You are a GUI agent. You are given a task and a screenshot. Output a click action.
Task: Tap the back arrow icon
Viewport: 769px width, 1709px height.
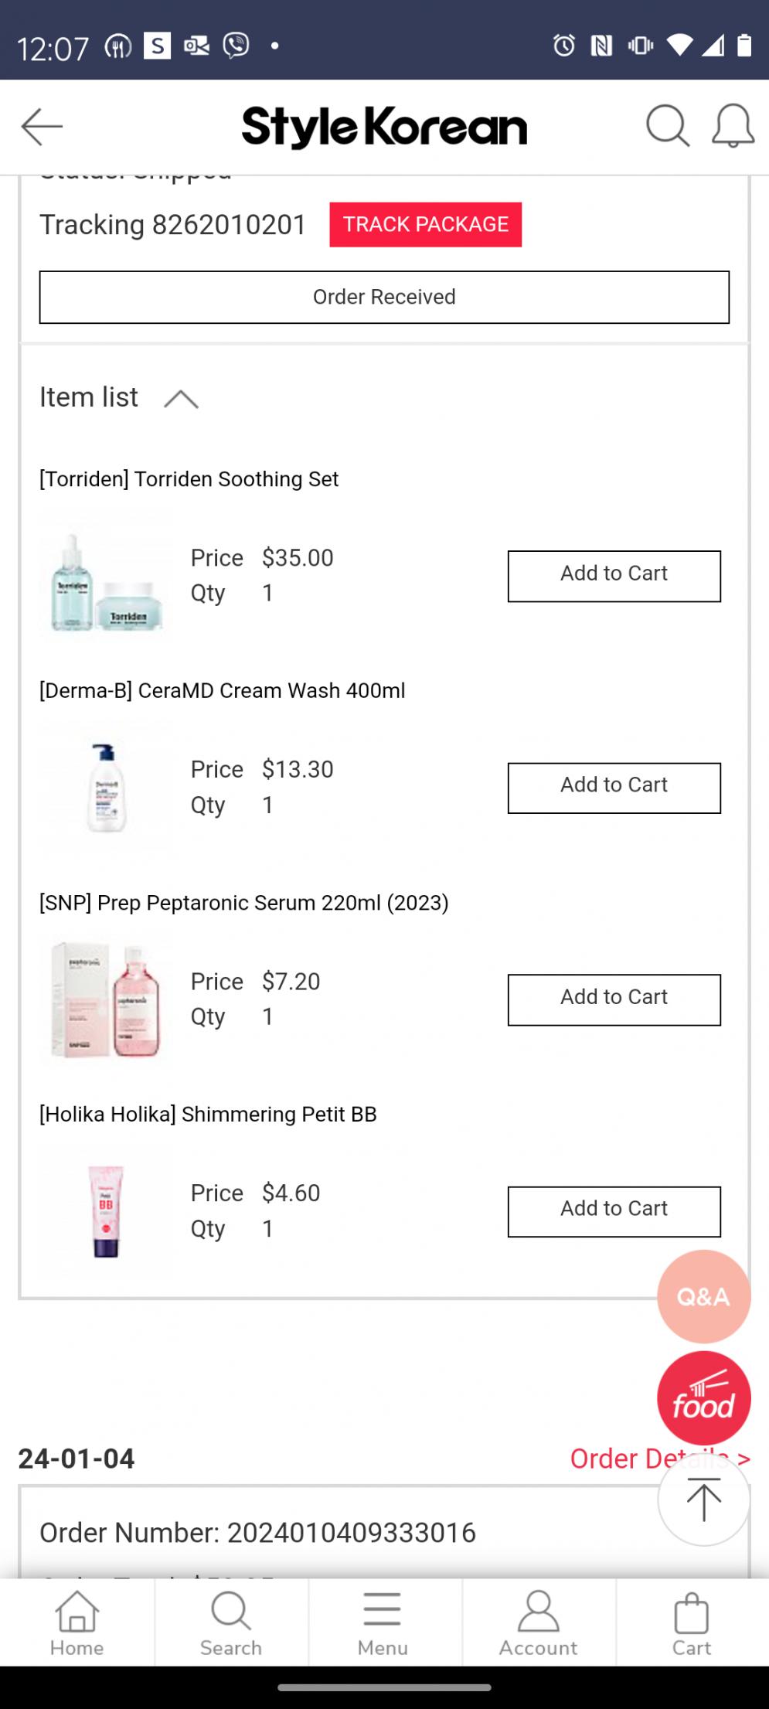(x=42, y=127)
